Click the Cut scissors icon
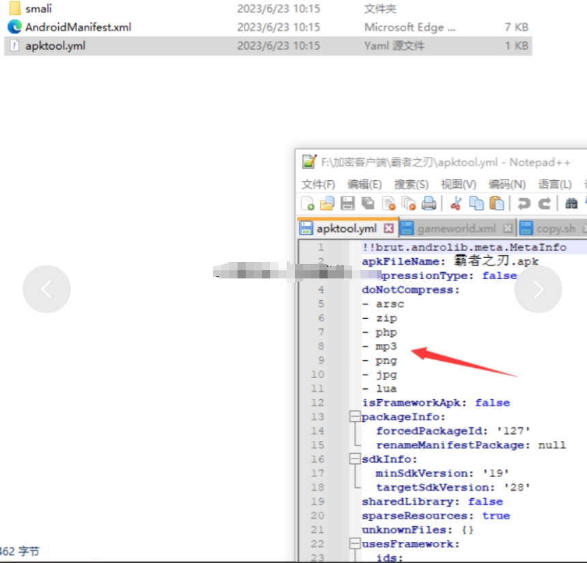The width and height of the screenshot is (587, 563). pos(456,203)
